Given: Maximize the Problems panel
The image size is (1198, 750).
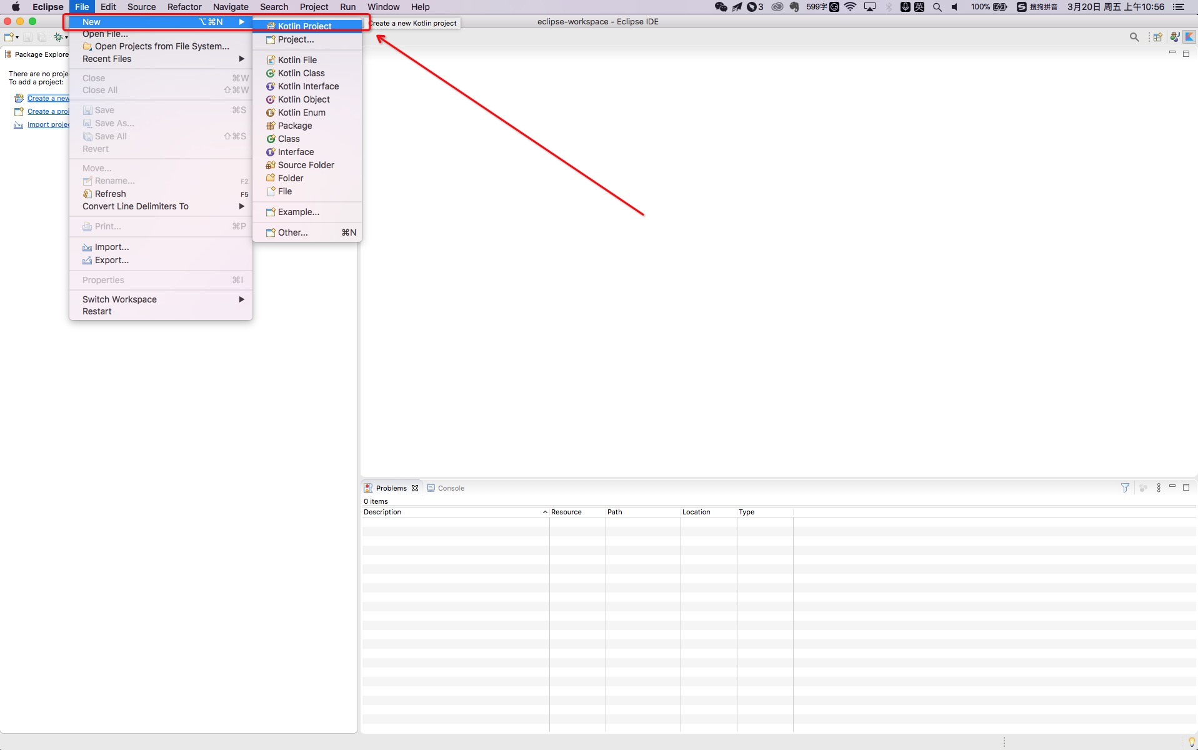Looking at the screenshot, I should click(1186, 487).
